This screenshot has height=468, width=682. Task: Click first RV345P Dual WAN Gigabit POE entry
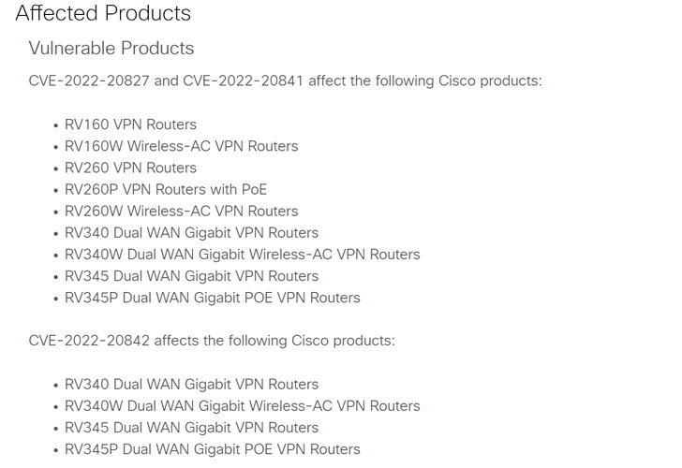213,298
